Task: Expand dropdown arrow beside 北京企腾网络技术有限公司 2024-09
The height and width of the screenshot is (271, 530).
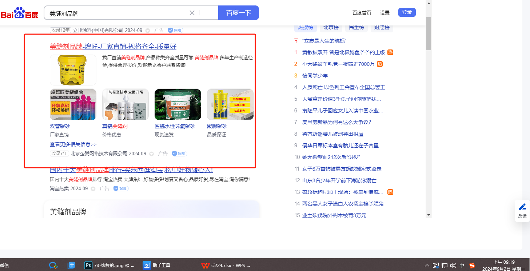Action: coord(151,154)
